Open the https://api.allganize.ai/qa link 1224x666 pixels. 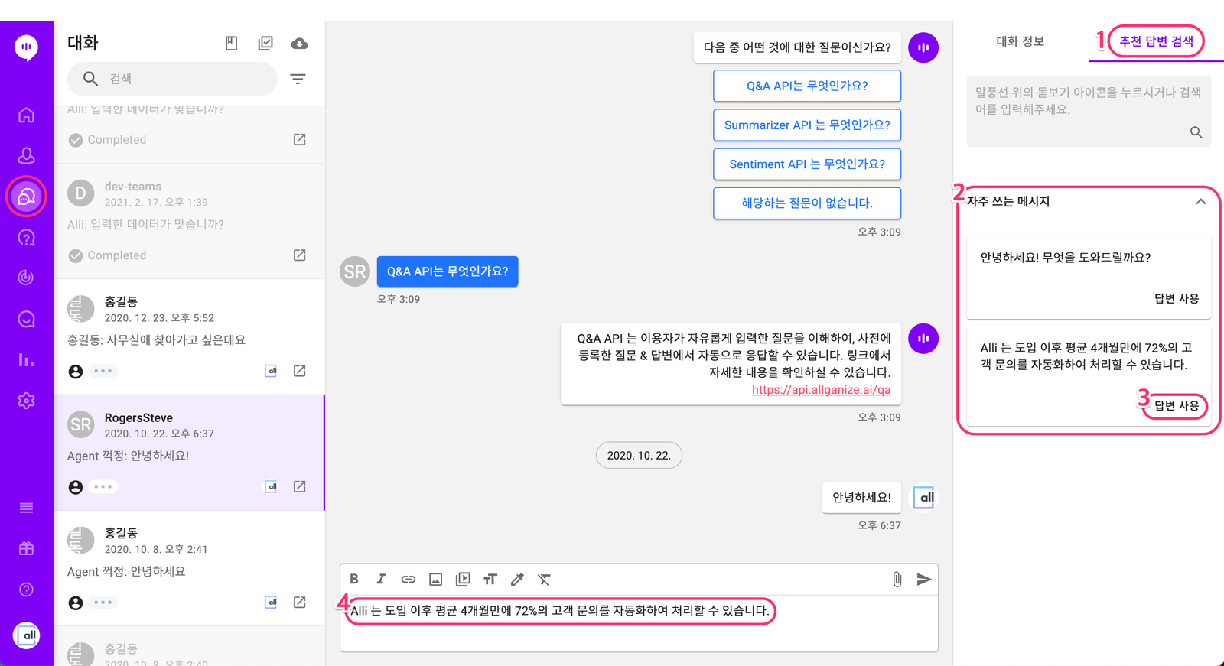[821, 389]
